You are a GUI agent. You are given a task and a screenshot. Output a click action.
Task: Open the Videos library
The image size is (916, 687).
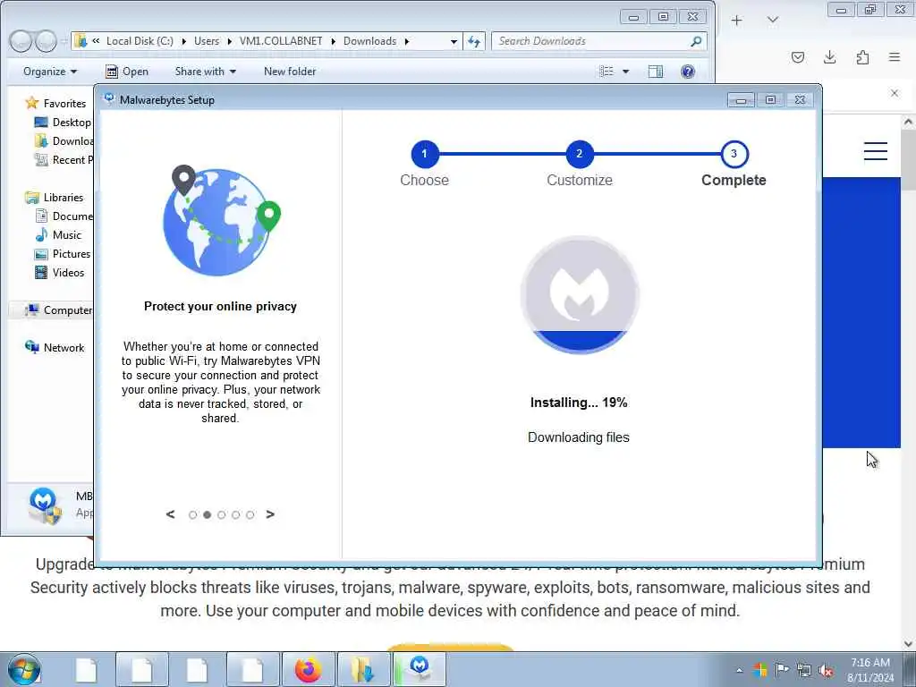60,272
